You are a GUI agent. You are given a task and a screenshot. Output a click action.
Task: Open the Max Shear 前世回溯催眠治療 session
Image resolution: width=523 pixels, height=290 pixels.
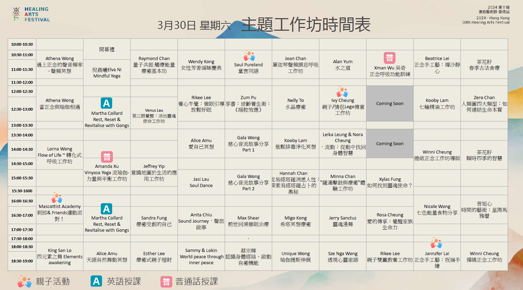pyautogui.click(x=248, y=221)
